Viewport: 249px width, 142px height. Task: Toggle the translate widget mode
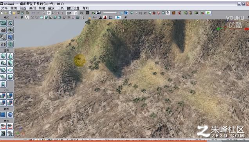click(49, 13)
